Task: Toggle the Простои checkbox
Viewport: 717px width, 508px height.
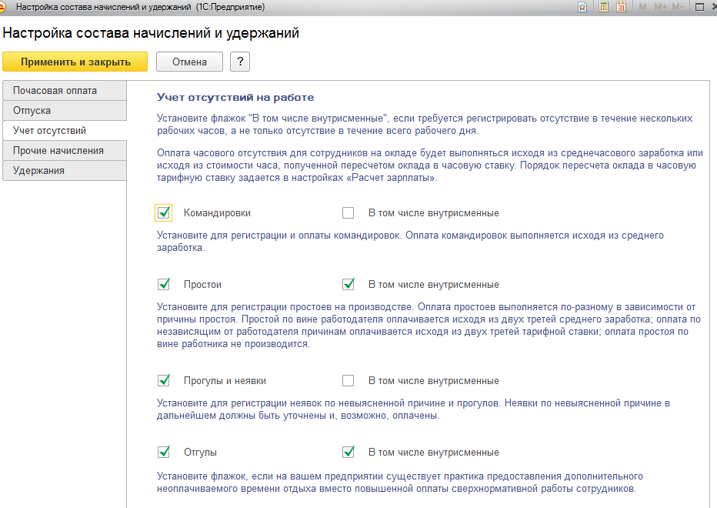Action: (x=164, y=284)
